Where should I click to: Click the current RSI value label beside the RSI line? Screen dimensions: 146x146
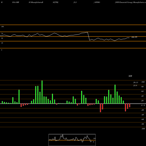[x=134, y=37]
